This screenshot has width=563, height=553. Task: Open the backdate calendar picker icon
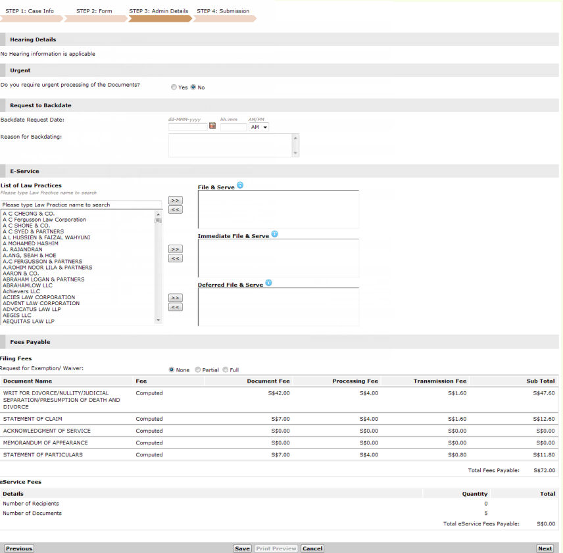tap(212, 126)
